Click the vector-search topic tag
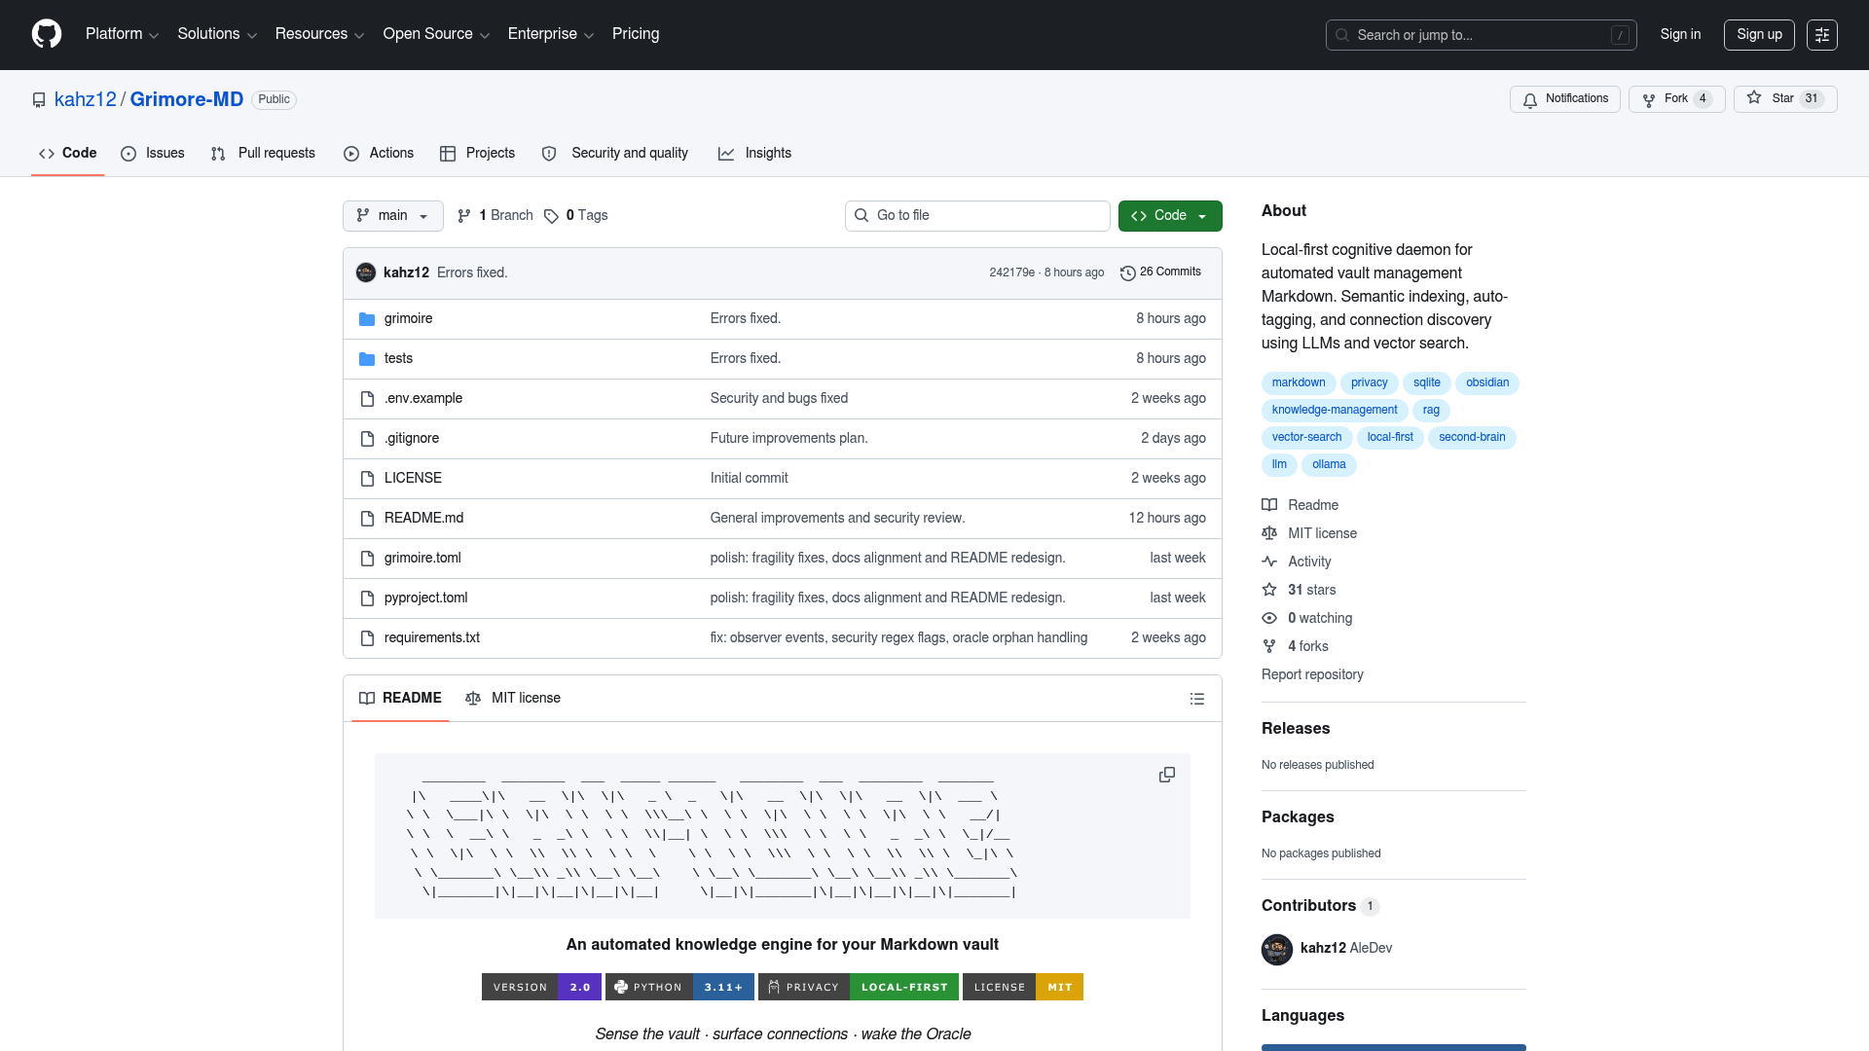 pos(1306,438)
